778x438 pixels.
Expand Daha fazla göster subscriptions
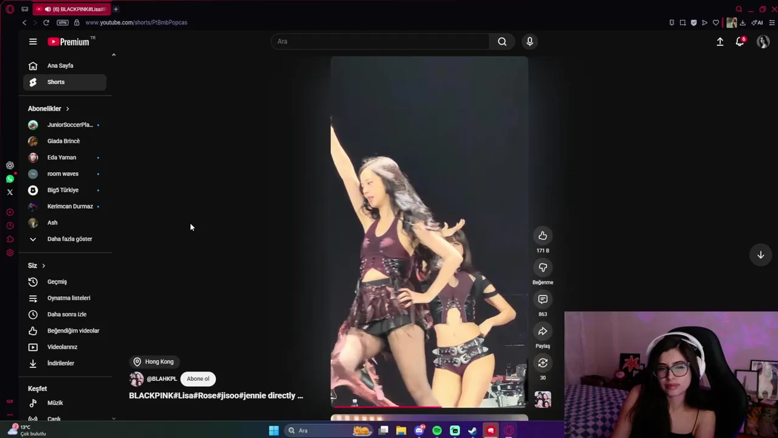pyautogui.click(x=64, y=239)
